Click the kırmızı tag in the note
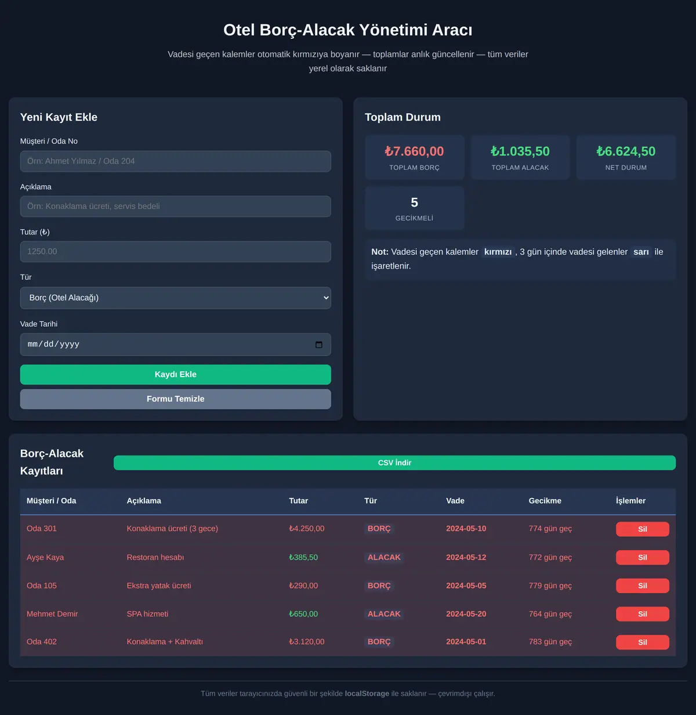 [498, 252]
